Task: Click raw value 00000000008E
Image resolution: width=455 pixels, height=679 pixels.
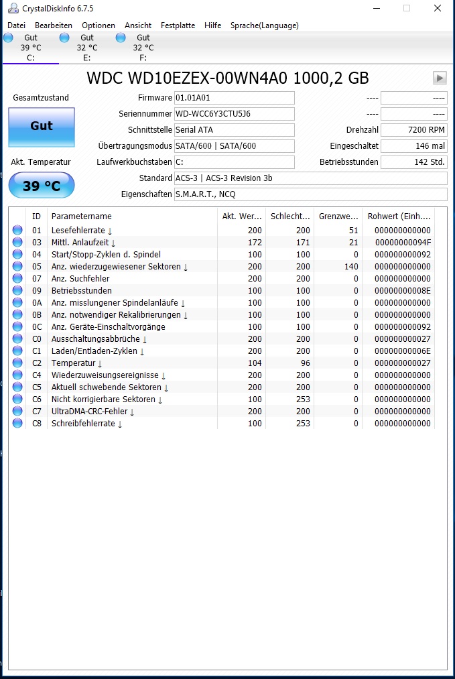Action: 403,290
